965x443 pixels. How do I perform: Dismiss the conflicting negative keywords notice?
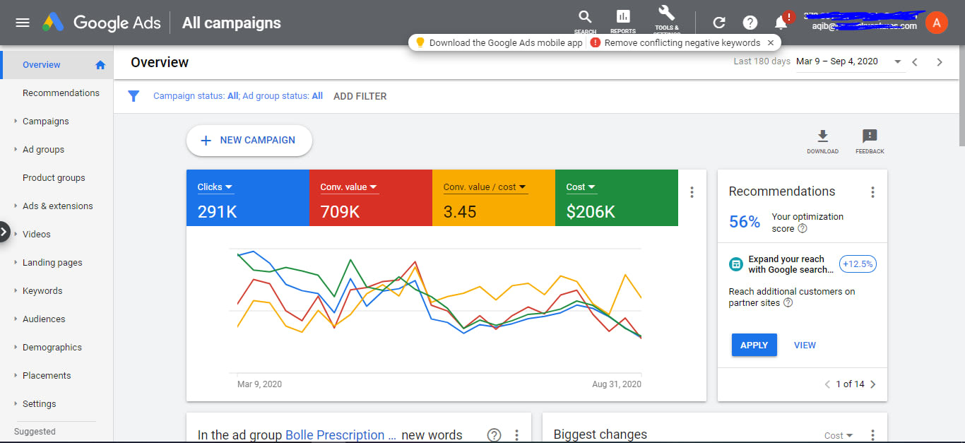(x=771, y=42)
